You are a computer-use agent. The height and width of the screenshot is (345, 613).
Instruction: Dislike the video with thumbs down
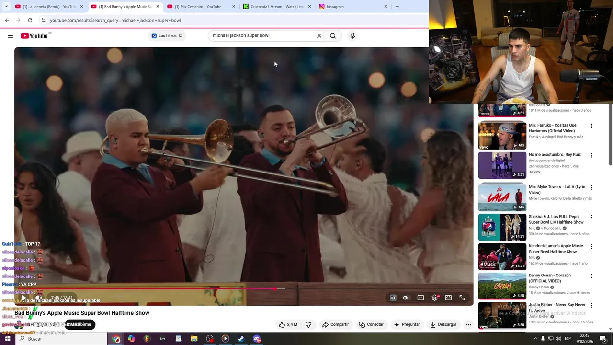308,324
